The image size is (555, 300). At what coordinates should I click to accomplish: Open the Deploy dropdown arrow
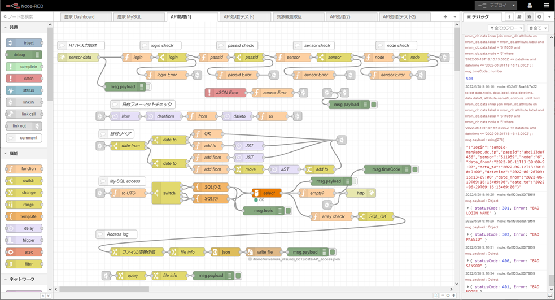(514, 5)
